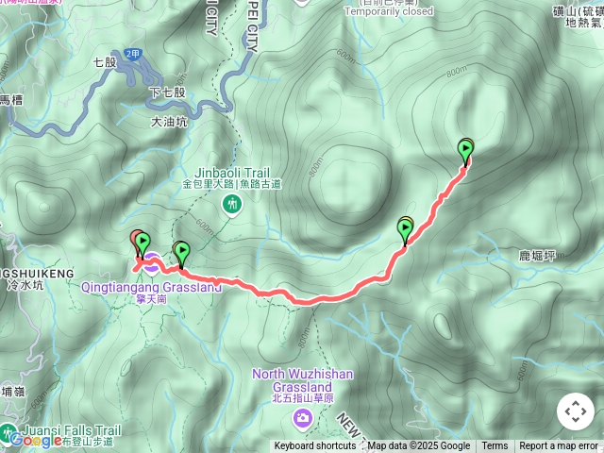Open Keyboard shortcuts
The width and height of the screenshot is (604, 453).
315,446
